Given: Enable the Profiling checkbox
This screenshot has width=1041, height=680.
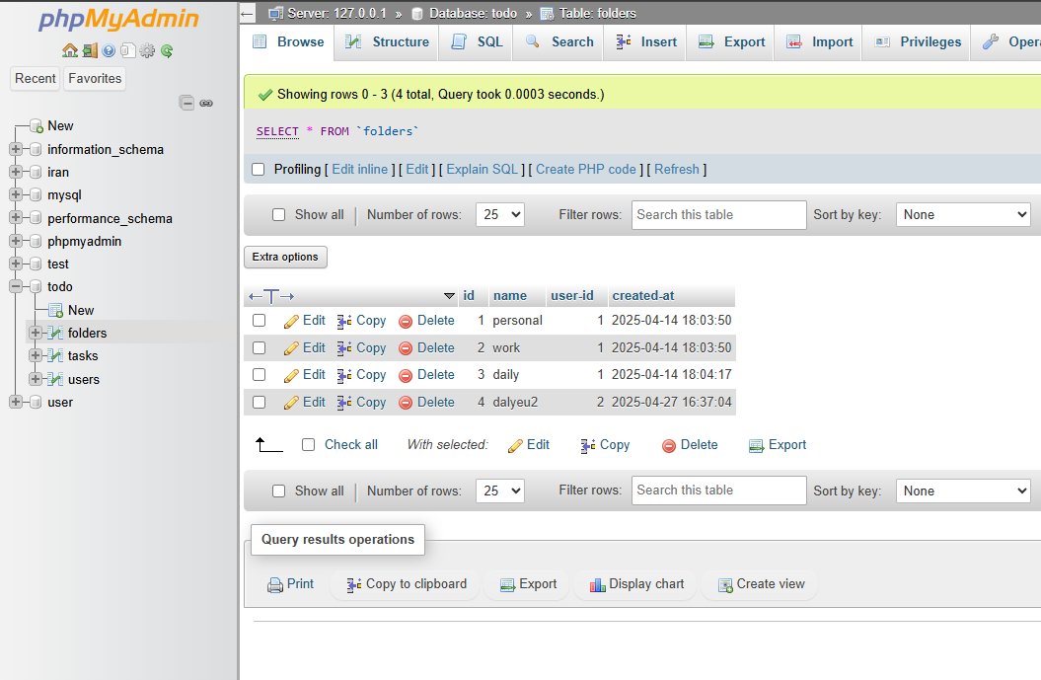Looking at the screenshot, I should point(259,170).
